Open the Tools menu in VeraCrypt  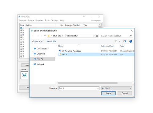(47, 20)
